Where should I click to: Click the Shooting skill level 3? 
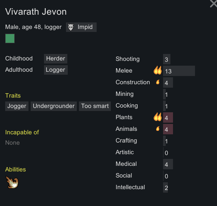[167, 59]
